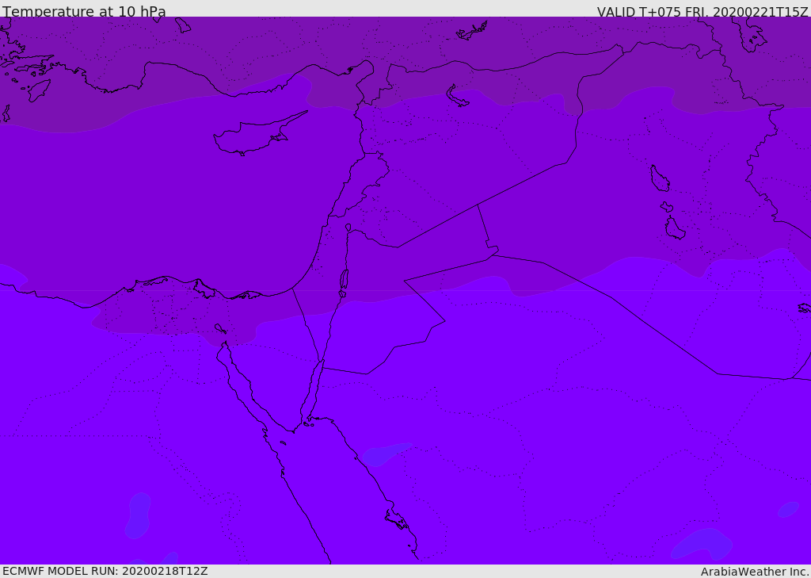Click the Atatürk reservoir at top center
Viewport: 811px width, 578px height.
click(472, 32)
